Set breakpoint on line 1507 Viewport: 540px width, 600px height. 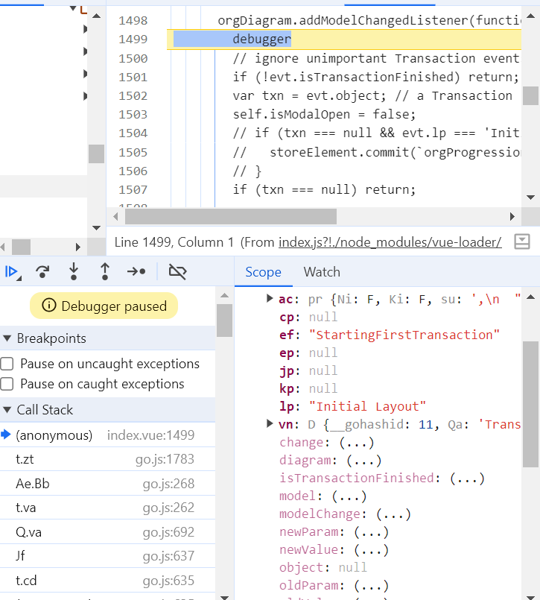pos(133,189)
